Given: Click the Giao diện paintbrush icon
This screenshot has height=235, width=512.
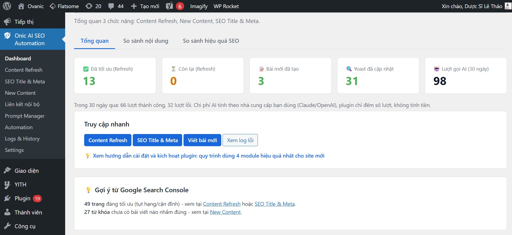Looking at the screenshot, I should point(7,171).
